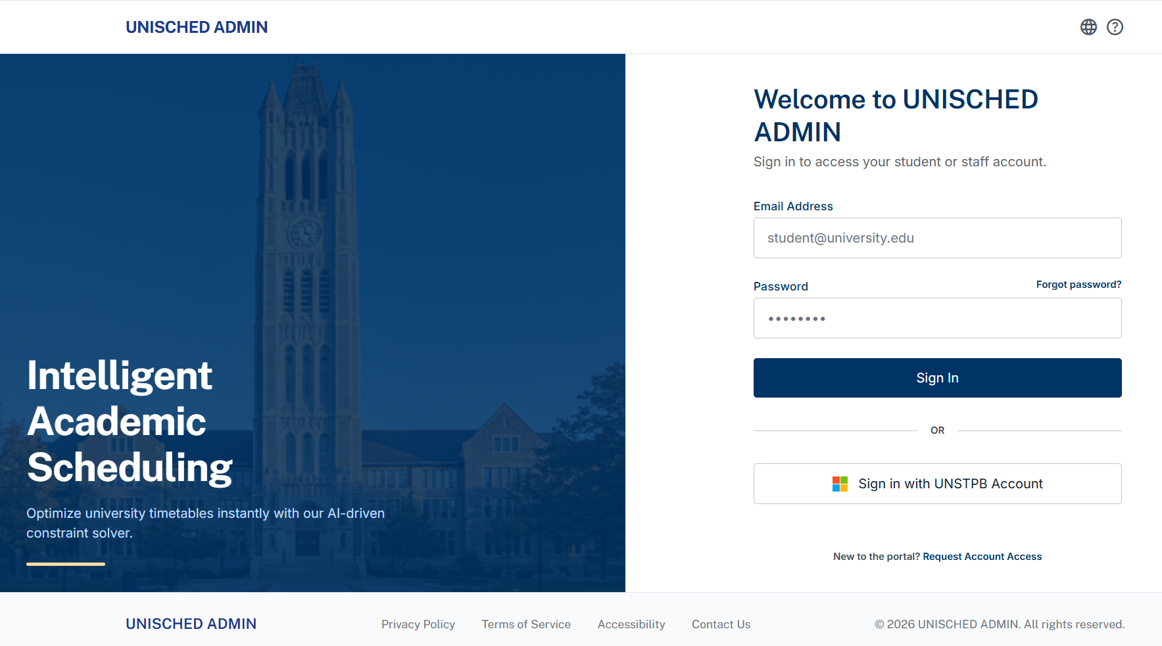
Task: Open Request Account Access link
Action: [982, 557]
